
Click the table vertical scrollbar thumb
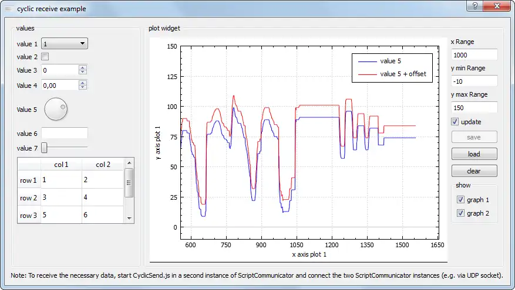pyautogui.click(x=129, y=183)
